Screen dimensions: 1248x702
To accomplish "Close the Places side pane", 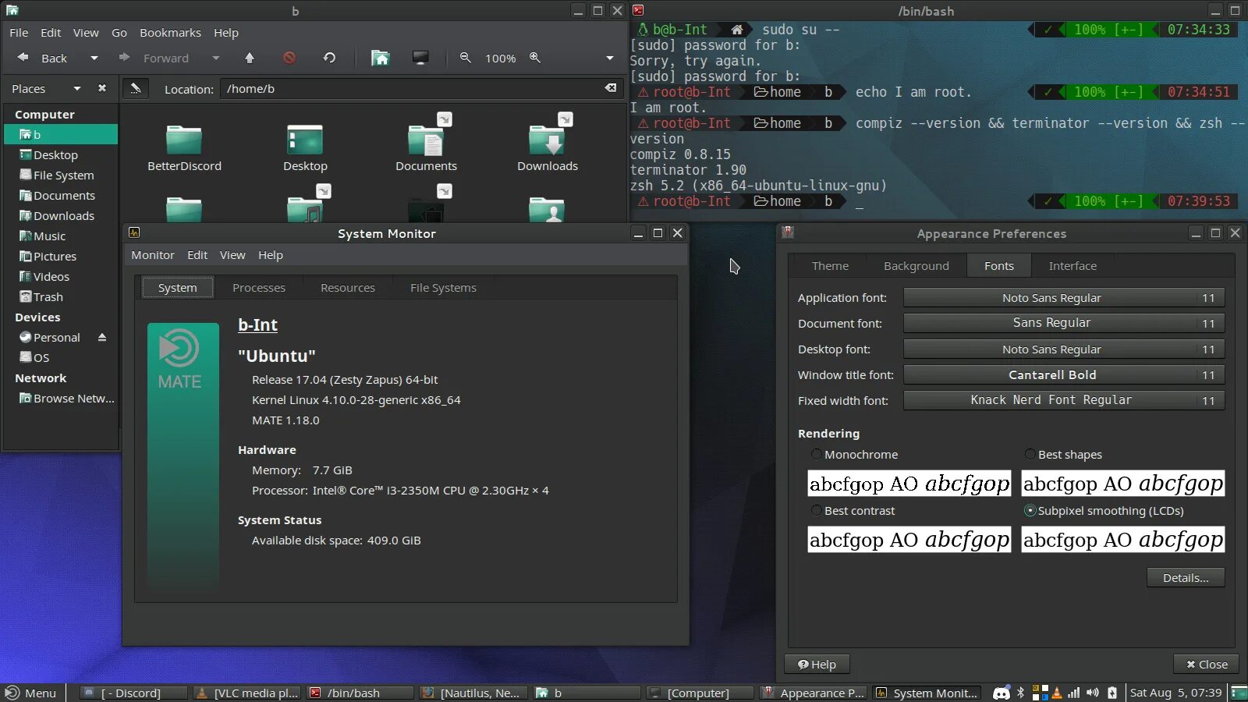I will pyautogui.click(x=102, y=88).
